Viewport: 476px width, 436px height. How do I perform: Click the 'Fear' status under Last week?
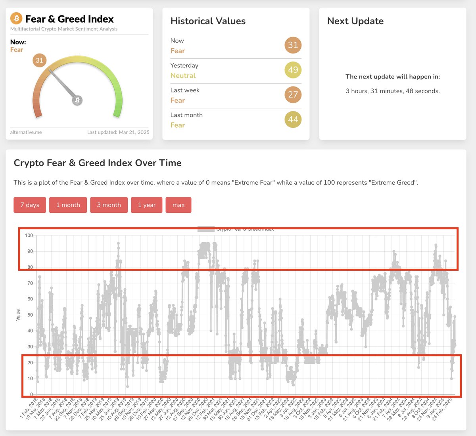[178, 100]
